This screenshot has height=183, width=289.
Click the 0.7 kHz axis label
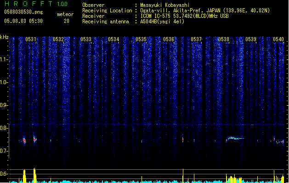pyautogui.click(x=4, y=151)
